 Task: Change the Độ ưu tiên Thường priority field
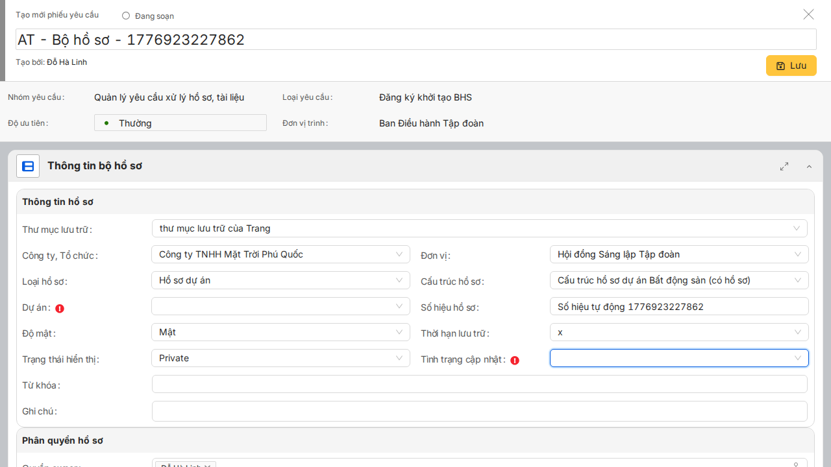(180, 123)
